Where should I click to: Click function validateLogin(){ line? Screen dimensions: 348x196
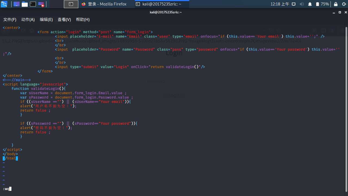coord(39,88)
